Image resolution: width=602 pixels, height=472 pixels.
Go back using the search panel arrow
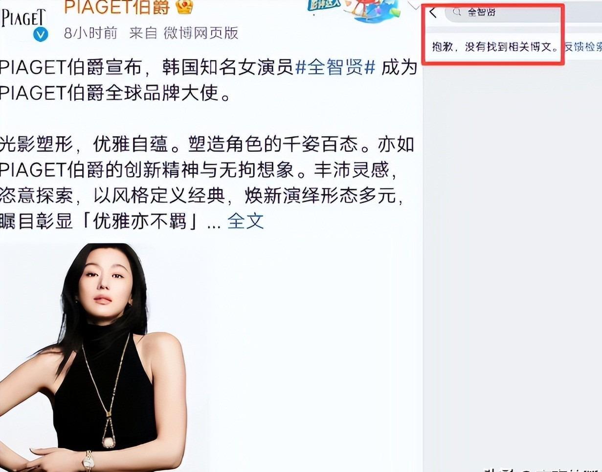tap(433, 13)
